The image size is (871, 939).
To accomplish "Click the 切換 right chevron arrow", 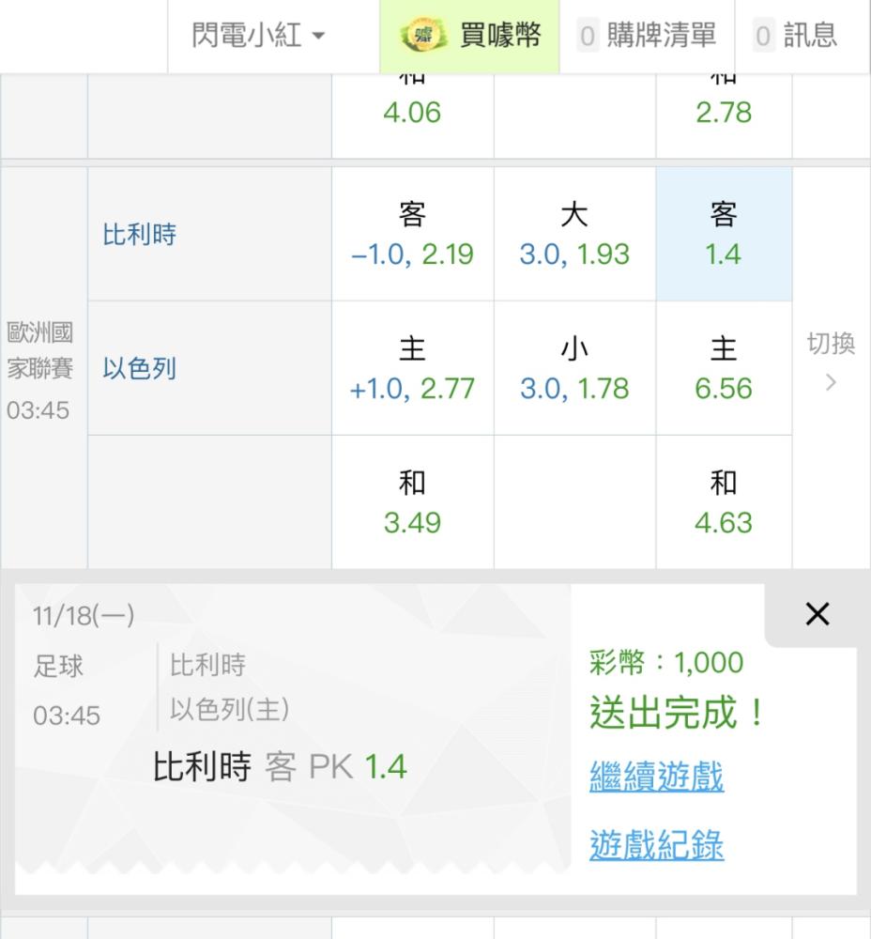I will 831,383.
